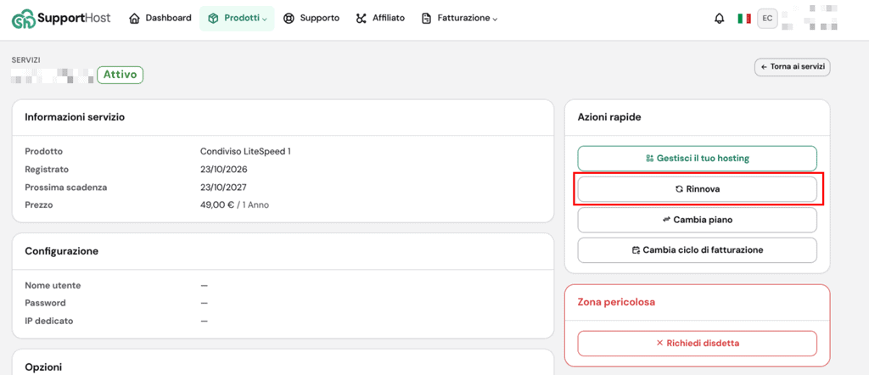Image resolution: width=869 pixels, height=375 pixels.
Task: Click the Richiedi disdetta button
Action: click(698, 344)
